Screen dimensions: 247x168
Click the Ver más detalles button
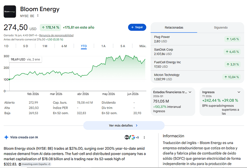(124, 125)
